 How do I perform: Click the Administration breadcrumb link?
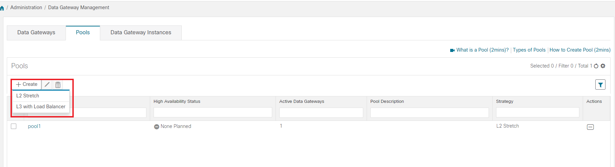[26, 7]
